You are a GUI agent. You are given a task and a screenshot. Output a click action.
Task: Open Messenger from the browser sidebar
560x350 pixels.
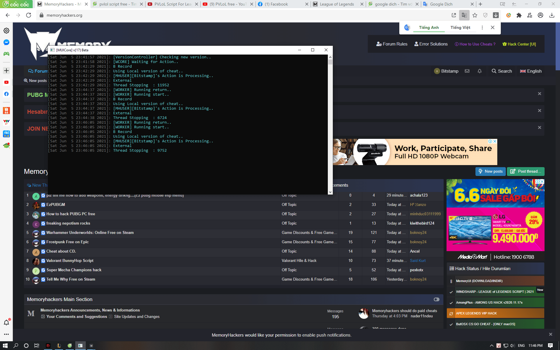click(x=6, y=42)
